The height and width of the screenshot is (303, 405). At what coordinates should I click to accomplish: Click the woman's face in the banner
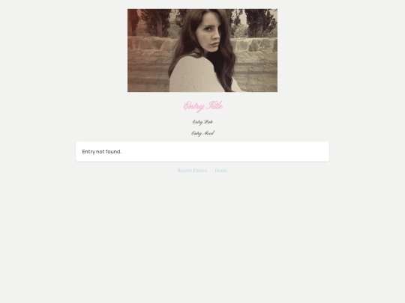pyautogui.click(x=209, y=34)
